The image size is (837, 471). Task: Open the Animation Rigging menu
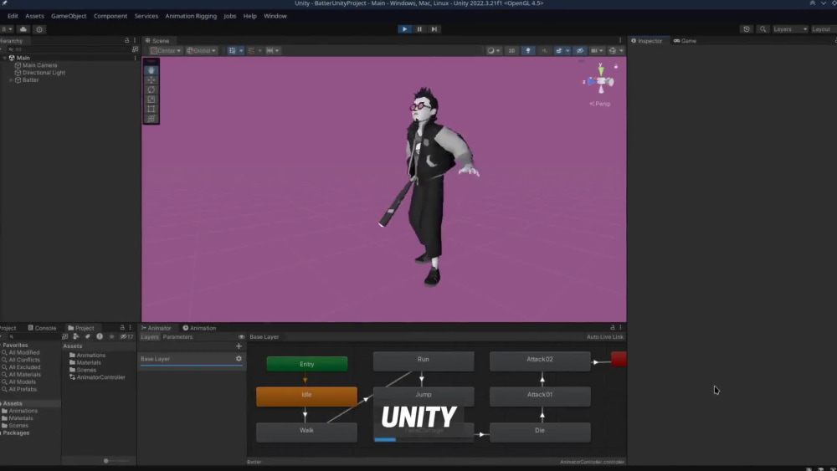pyautogui.click(x=191, y=16)
